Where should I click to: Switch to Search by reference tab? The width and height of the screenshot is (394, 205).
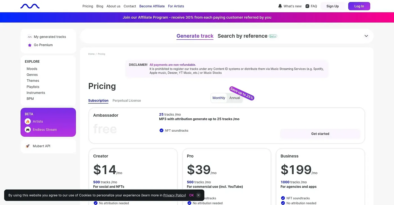[x=242, y=36]
